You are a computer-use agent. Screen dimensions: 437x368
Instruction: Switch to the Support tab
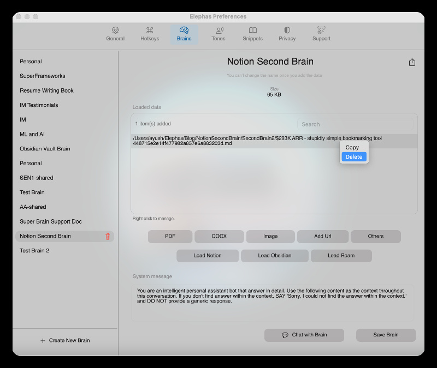coord(321,34)
